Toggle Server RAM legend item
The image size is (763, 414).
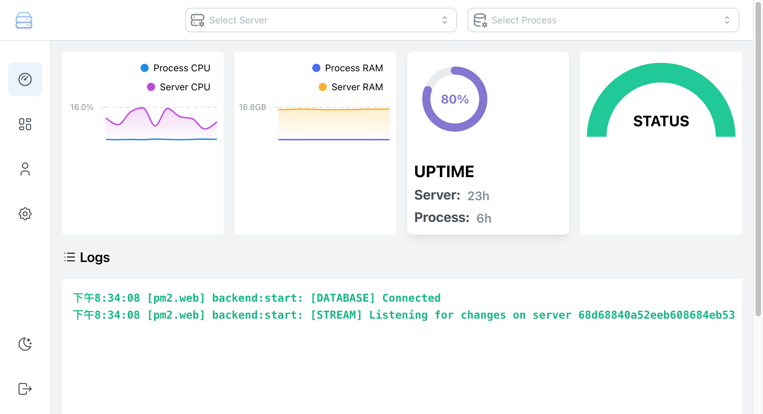click(351, 87)
